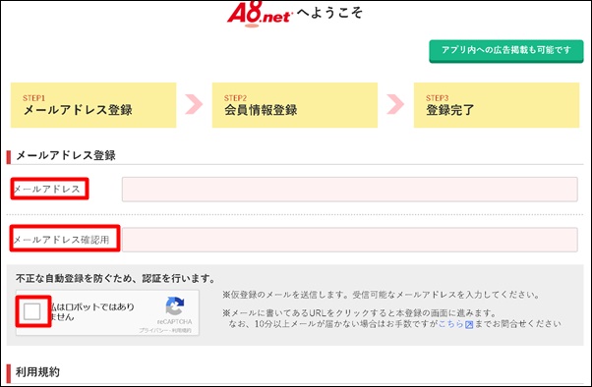Select STEP1 メールアドレス登録 step box
The width and height of the screenshot is (592, 387).
(93, 105)
